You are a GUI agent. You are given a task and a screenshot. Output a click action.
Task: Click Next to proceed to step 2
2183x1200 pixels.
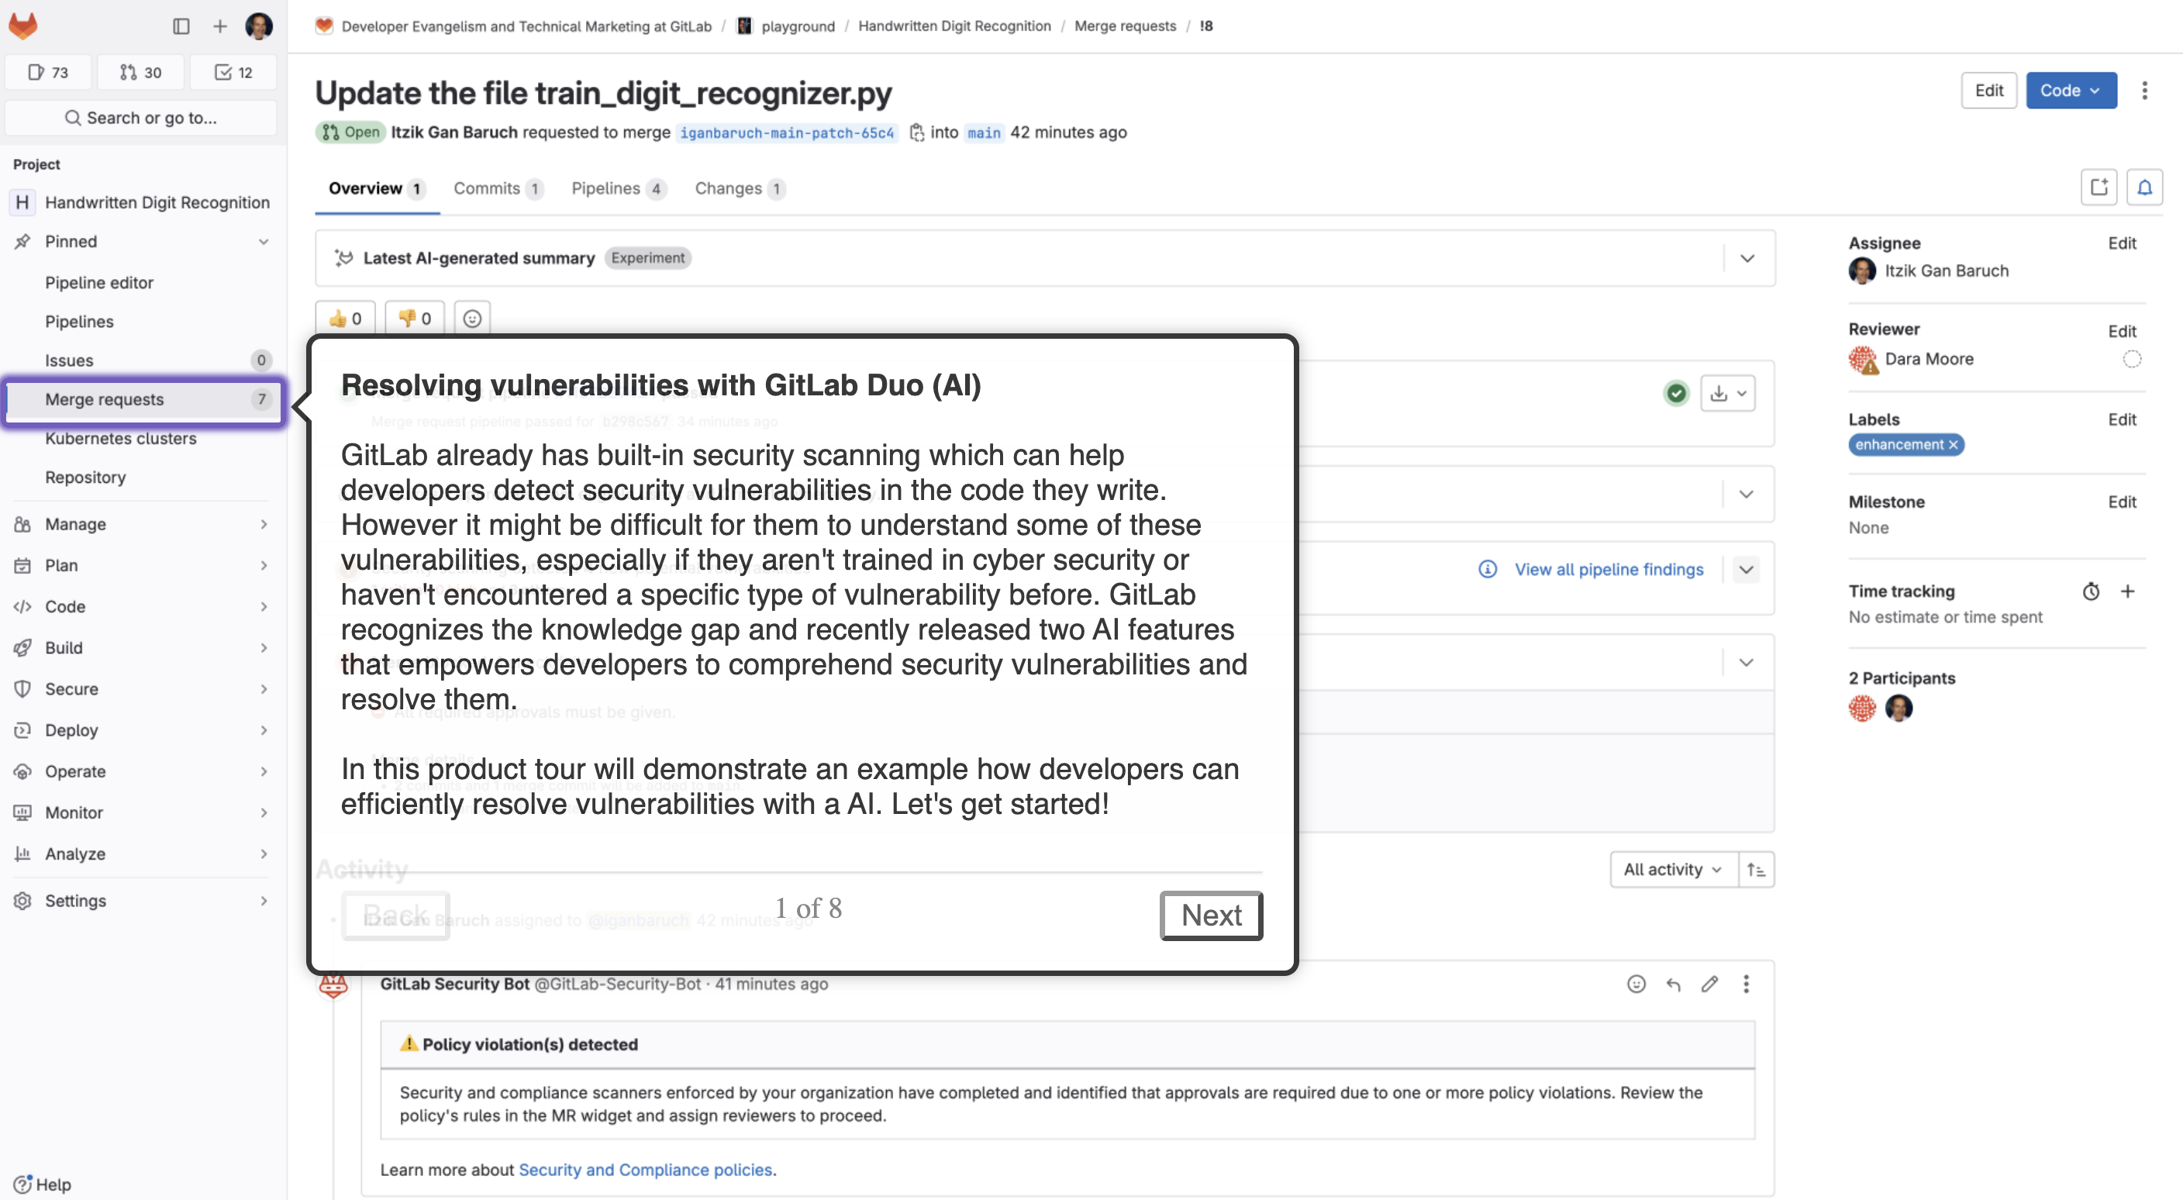(x=1209, y=915)
